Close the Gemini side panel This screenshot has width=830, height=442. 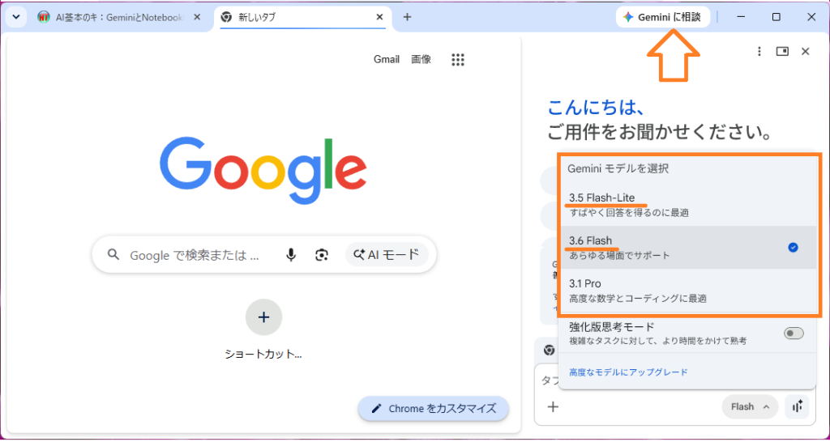coord(806,51)
